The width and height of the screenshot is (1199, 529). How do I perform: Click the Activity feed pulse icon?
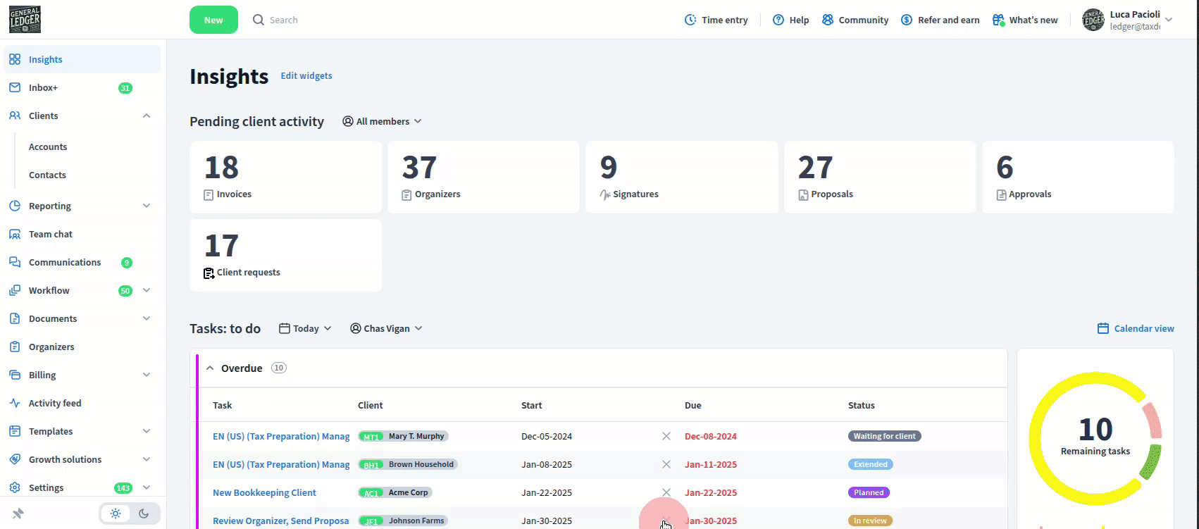point(15,403)
